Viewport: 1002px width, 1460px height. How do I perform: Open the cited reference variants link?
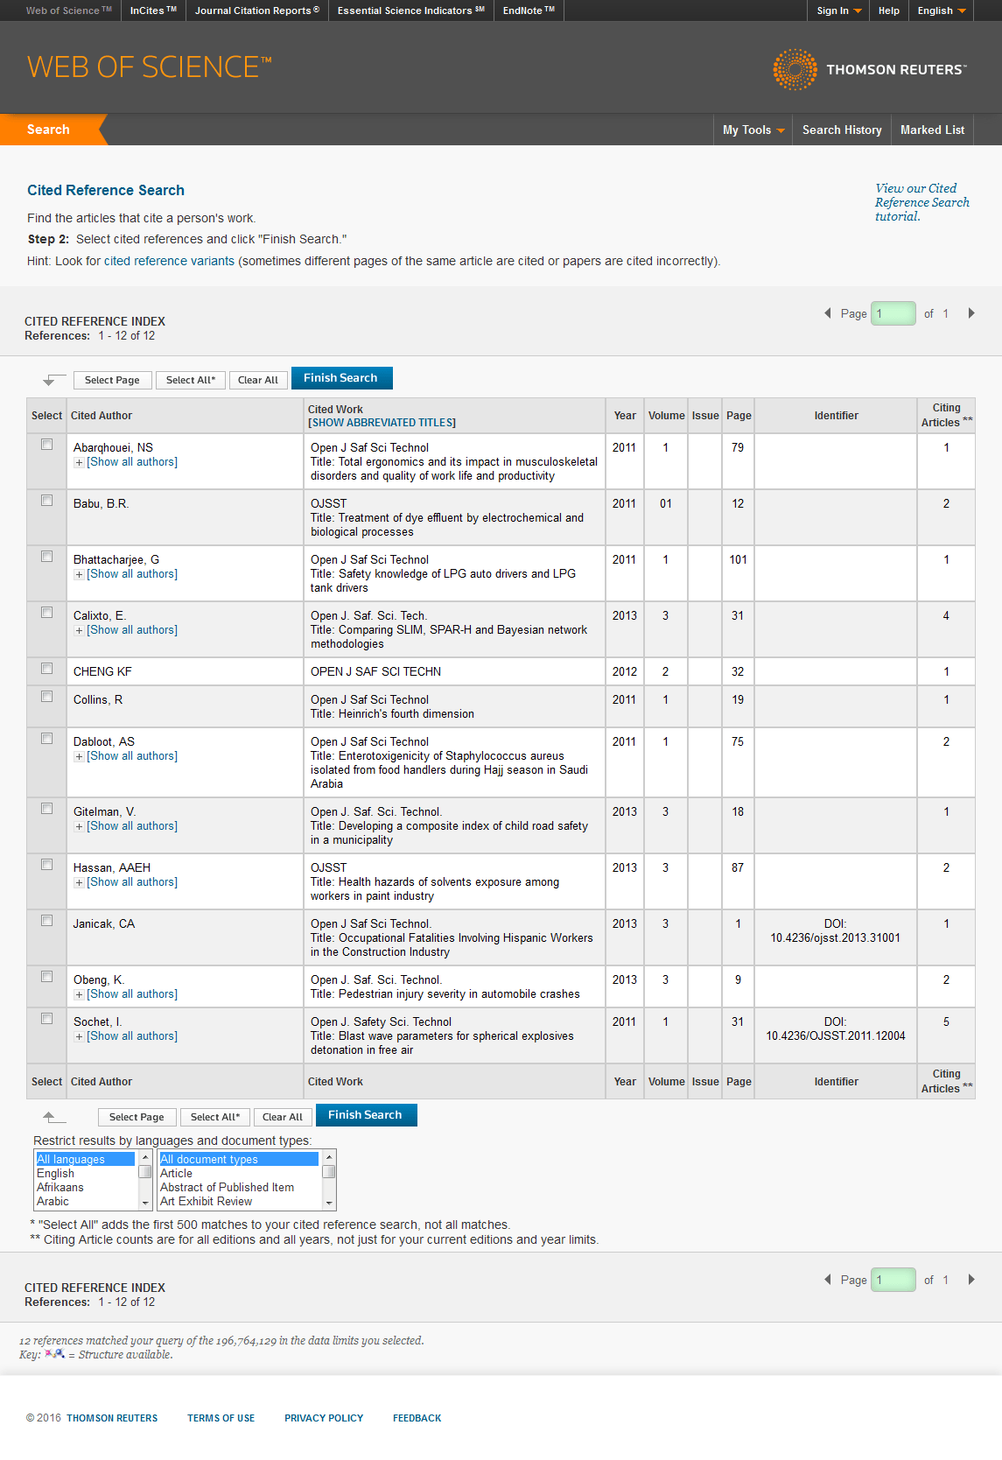click(169, 261)
